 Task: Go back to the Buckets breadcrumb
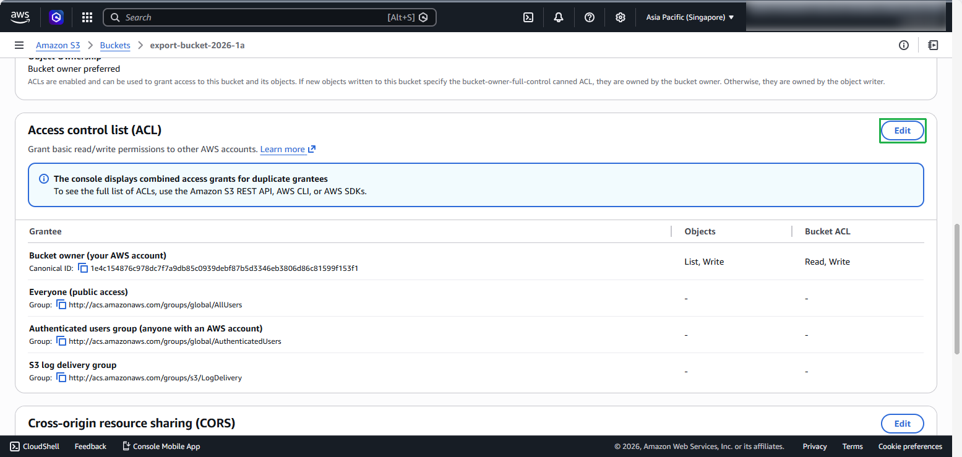(x=115, y=45)
